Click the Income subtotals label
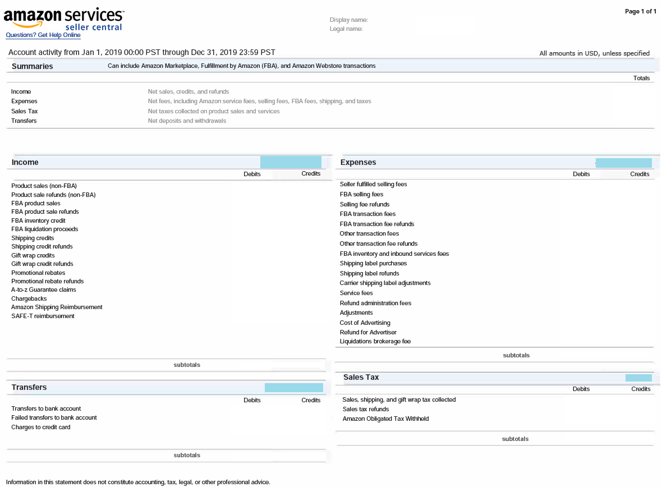 (x=187, y=365)
